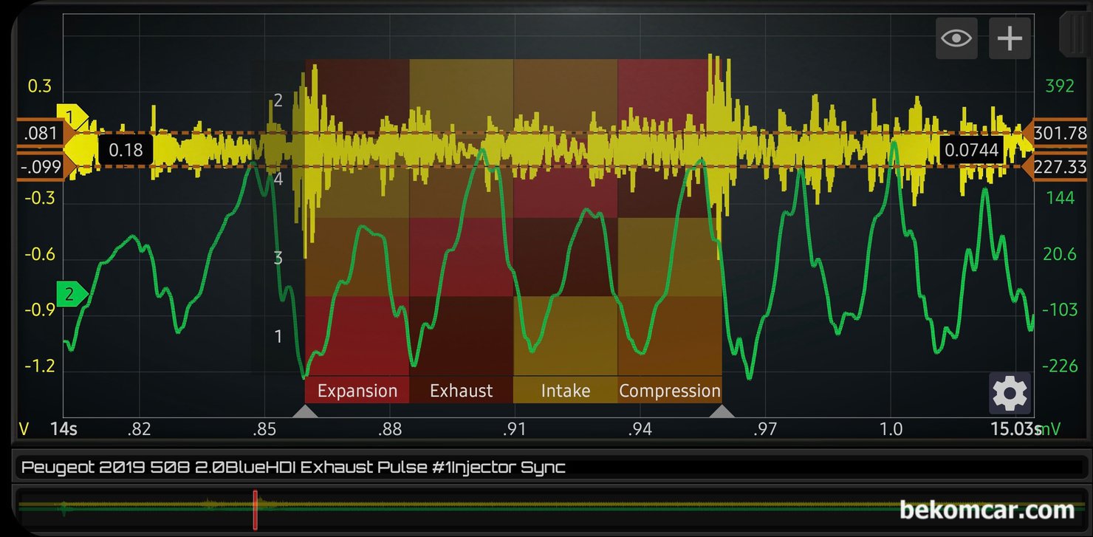Select the yellow channel 1 marker
The image size is (1093, 537).
click(x=72, y=117)
